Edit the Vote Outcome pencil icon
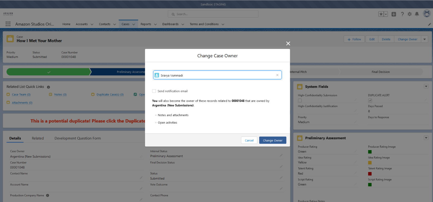This screenshot has width=433, height=202. 281,188
